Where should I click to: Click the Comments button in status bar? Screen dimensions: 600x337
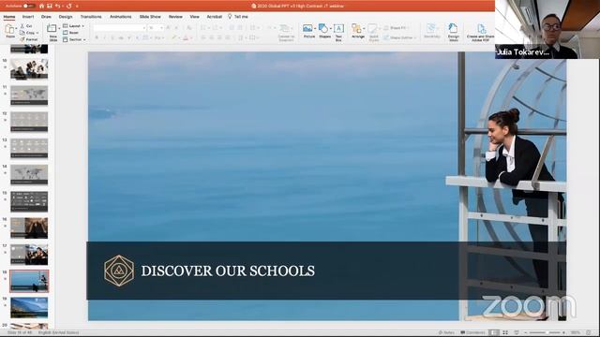[x=472, y=333]
